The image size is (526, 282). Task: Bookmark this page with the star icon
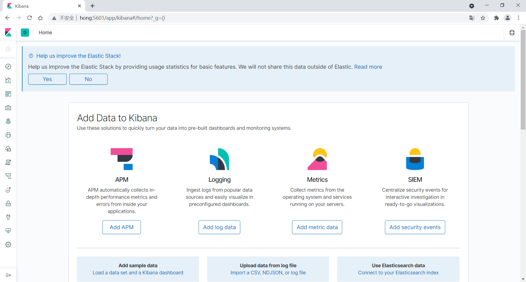coord(483,18)
